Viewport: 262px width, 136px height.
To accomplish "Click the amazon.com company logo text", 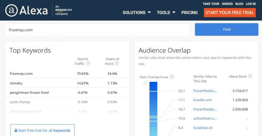I will coord(64,10).
